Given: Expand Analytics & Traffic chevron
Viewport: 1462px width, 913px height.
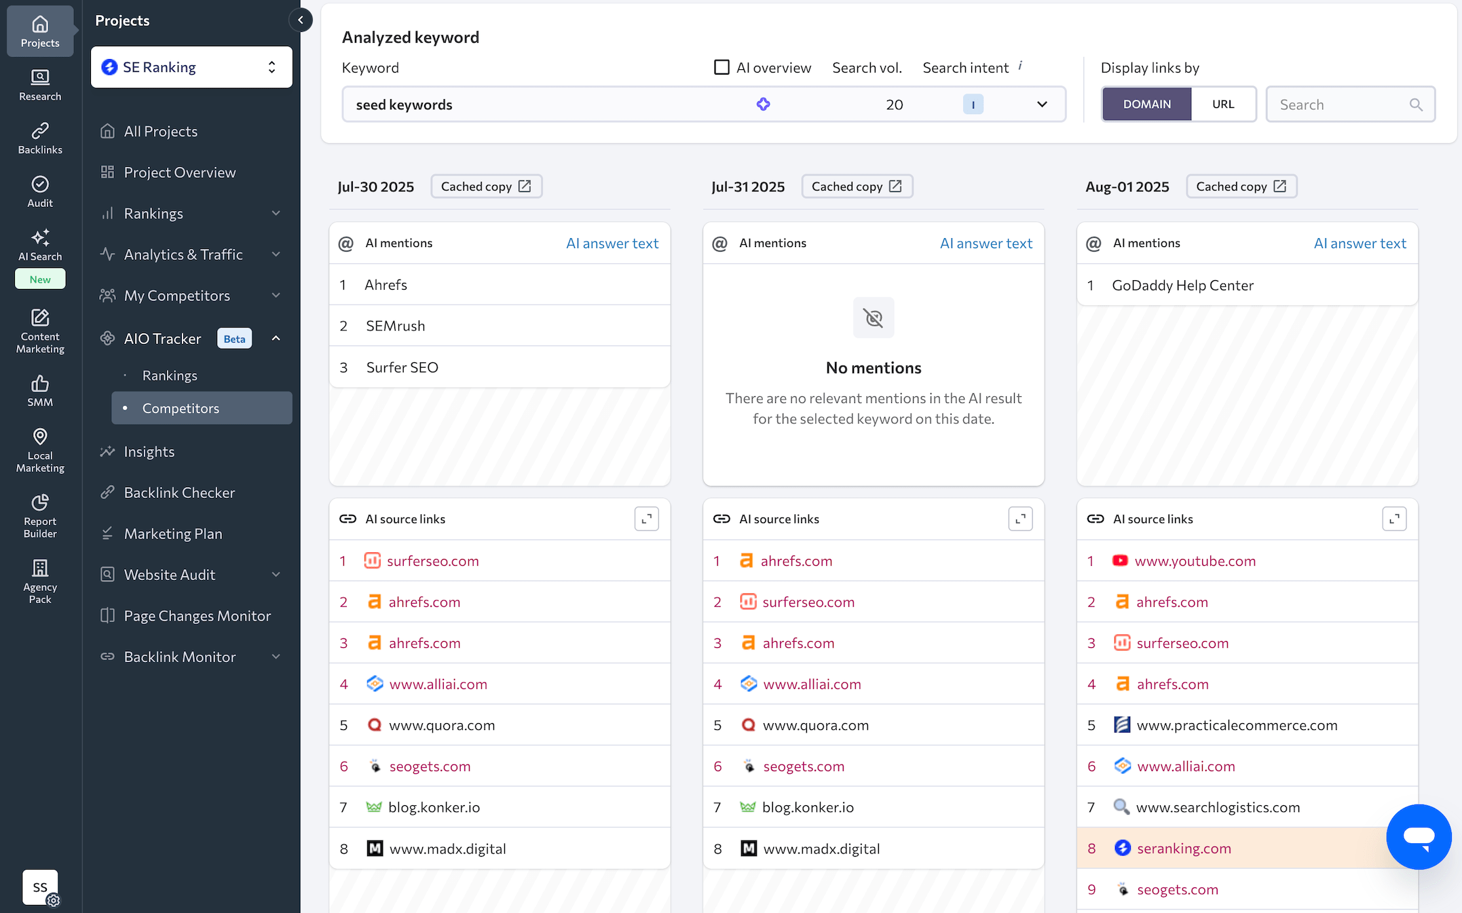Looking at the screenshot, I should pos(276,254).
